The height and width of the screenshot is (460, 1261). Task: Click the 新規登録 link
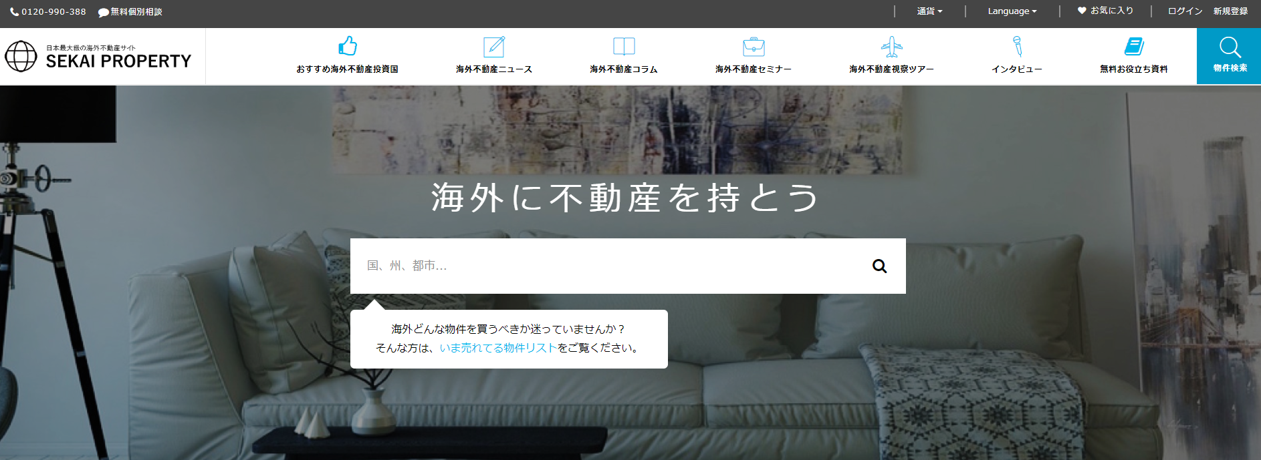pos(1230,11)
